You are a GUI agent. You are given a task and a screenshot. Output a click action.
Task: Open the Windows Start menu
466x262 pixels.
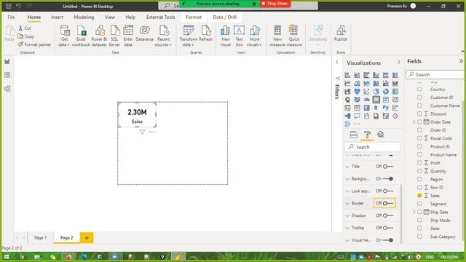click(7, 257)
